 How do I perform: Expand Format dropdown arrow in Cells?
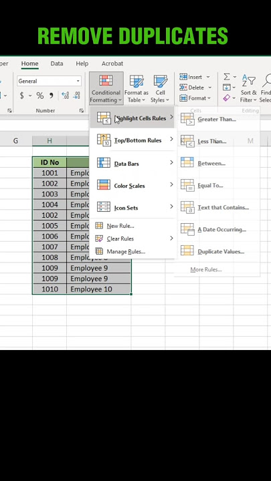[x=209, y=98]
